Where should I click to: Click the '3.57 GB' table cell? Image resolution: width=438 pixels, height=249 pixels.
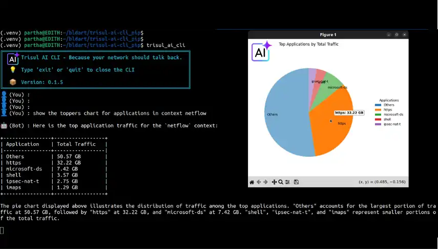coord(67,175)
